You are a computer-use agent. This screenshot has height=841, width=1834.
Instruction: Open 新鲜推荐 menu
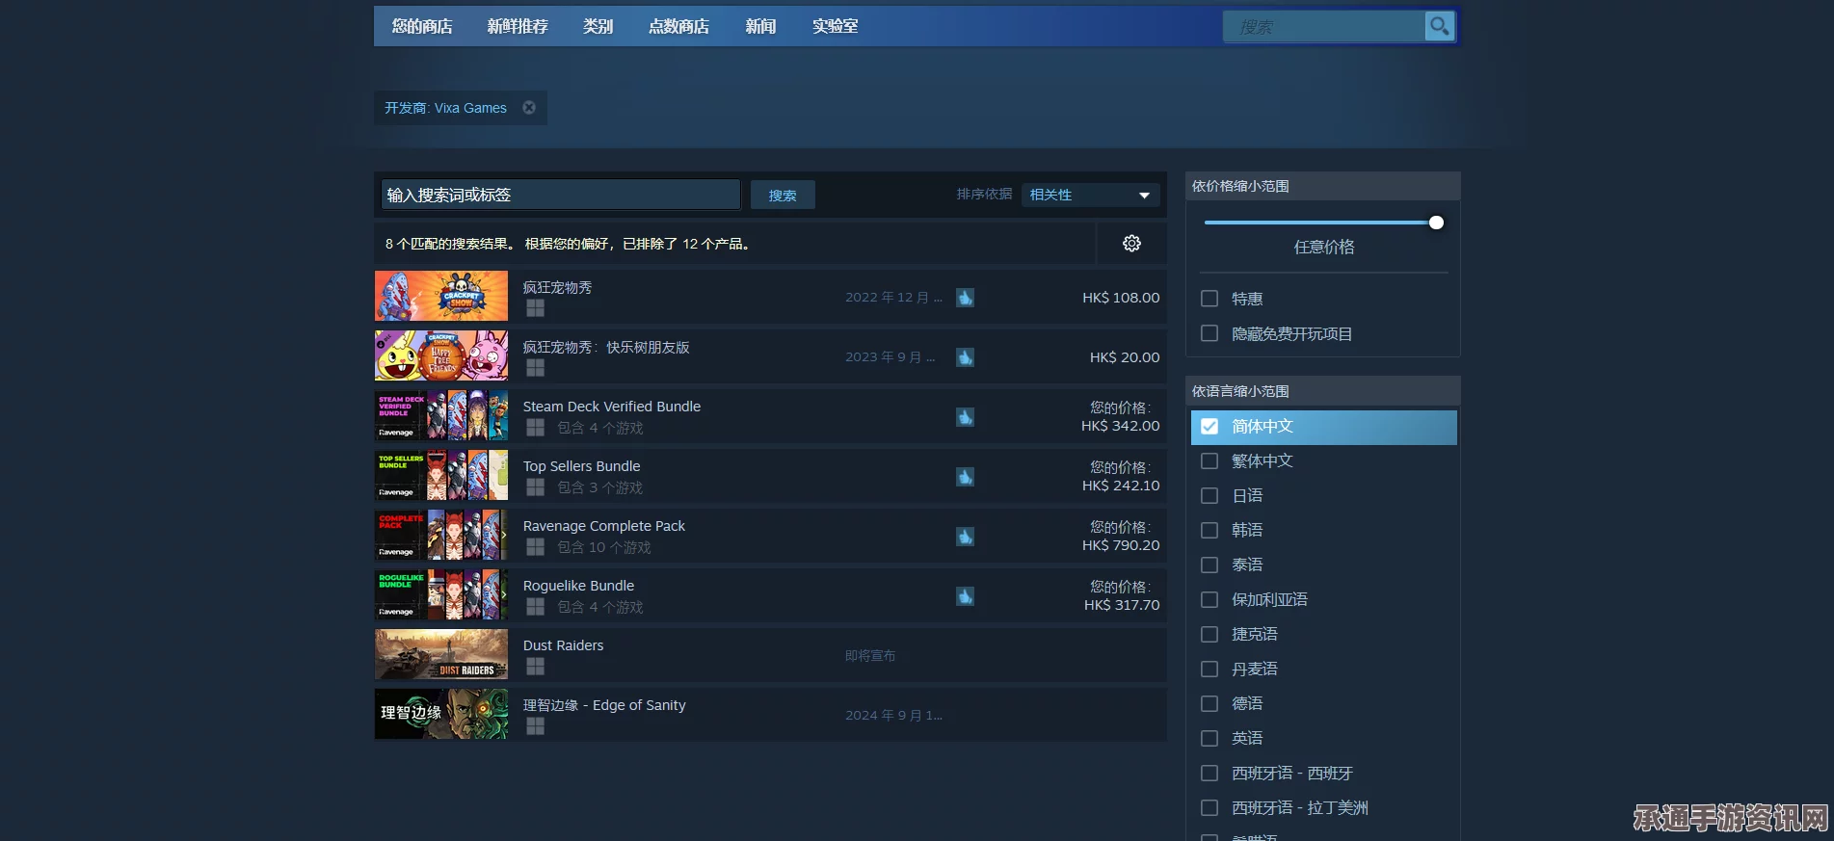518,26
